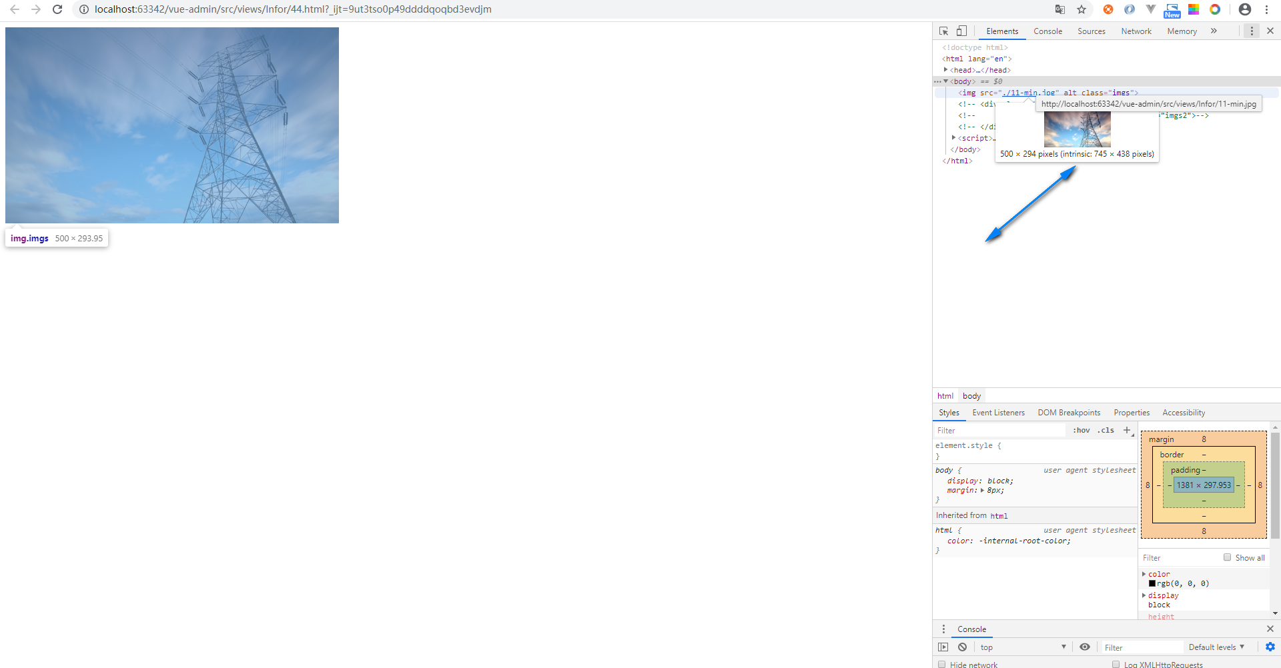This screenshot has height=668, width=1281.
Task: Focus the Styles filter input
Action: (x=999, y=431)
